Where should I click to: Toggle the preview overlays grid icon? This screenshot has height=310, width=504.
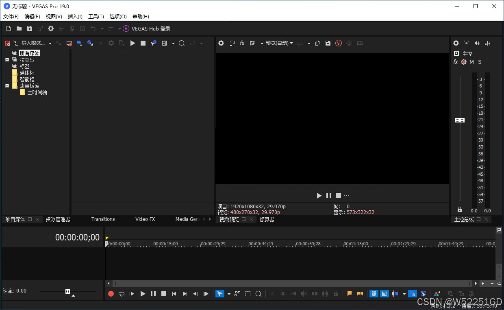pos(300,43)
